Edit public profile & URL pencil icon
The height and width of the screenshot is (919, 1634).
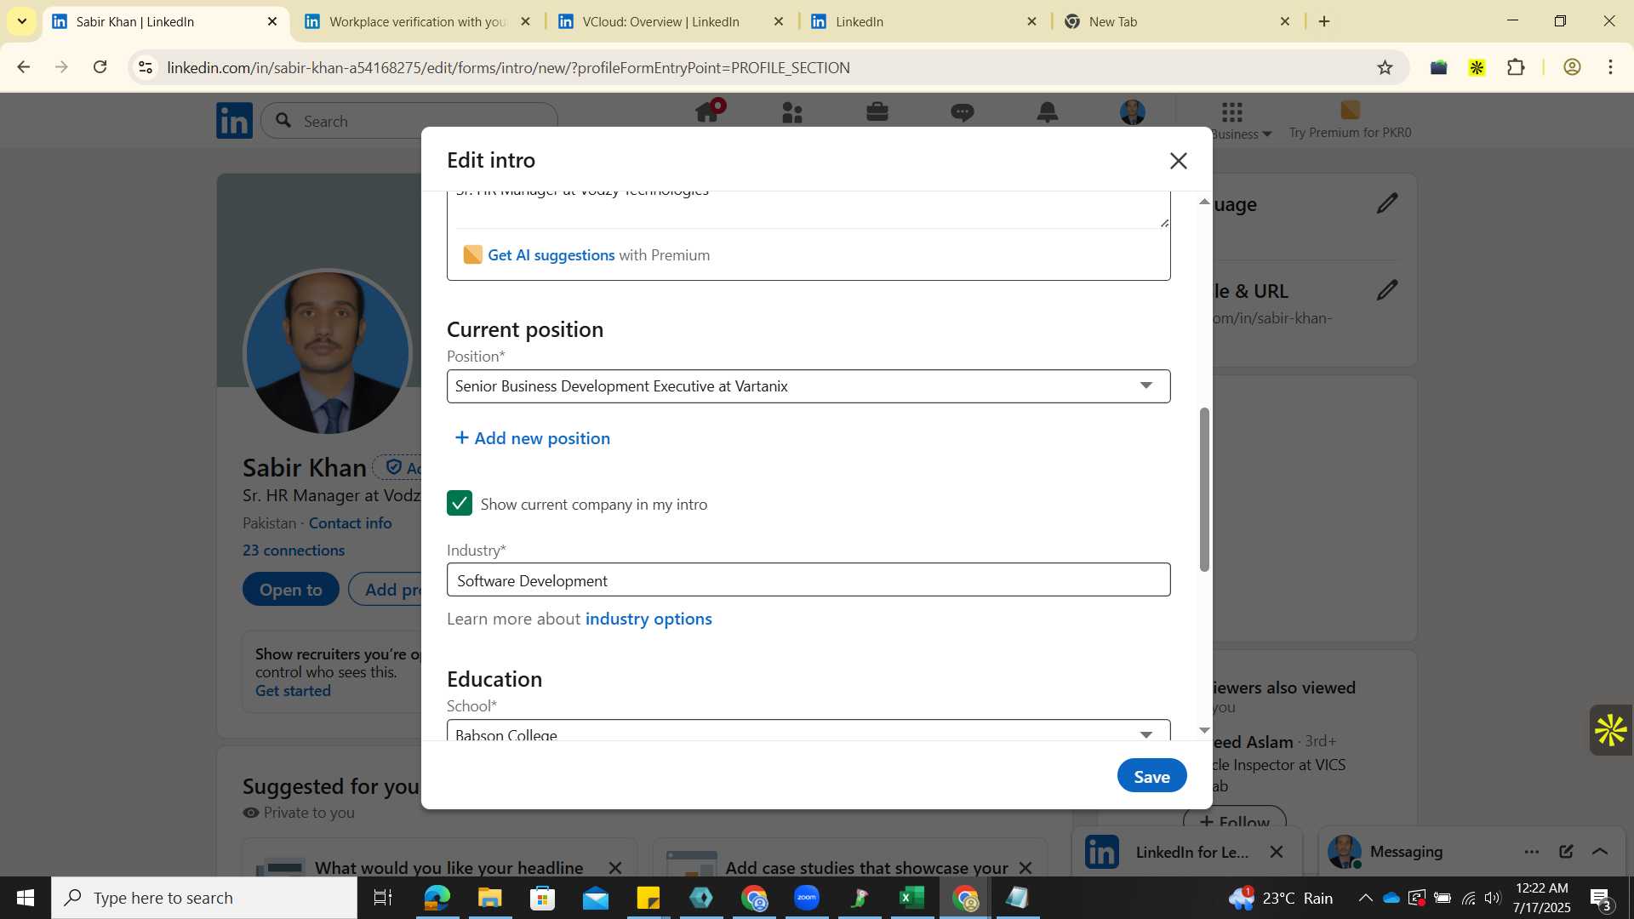pyautogui.click(x=1387, y=290)
